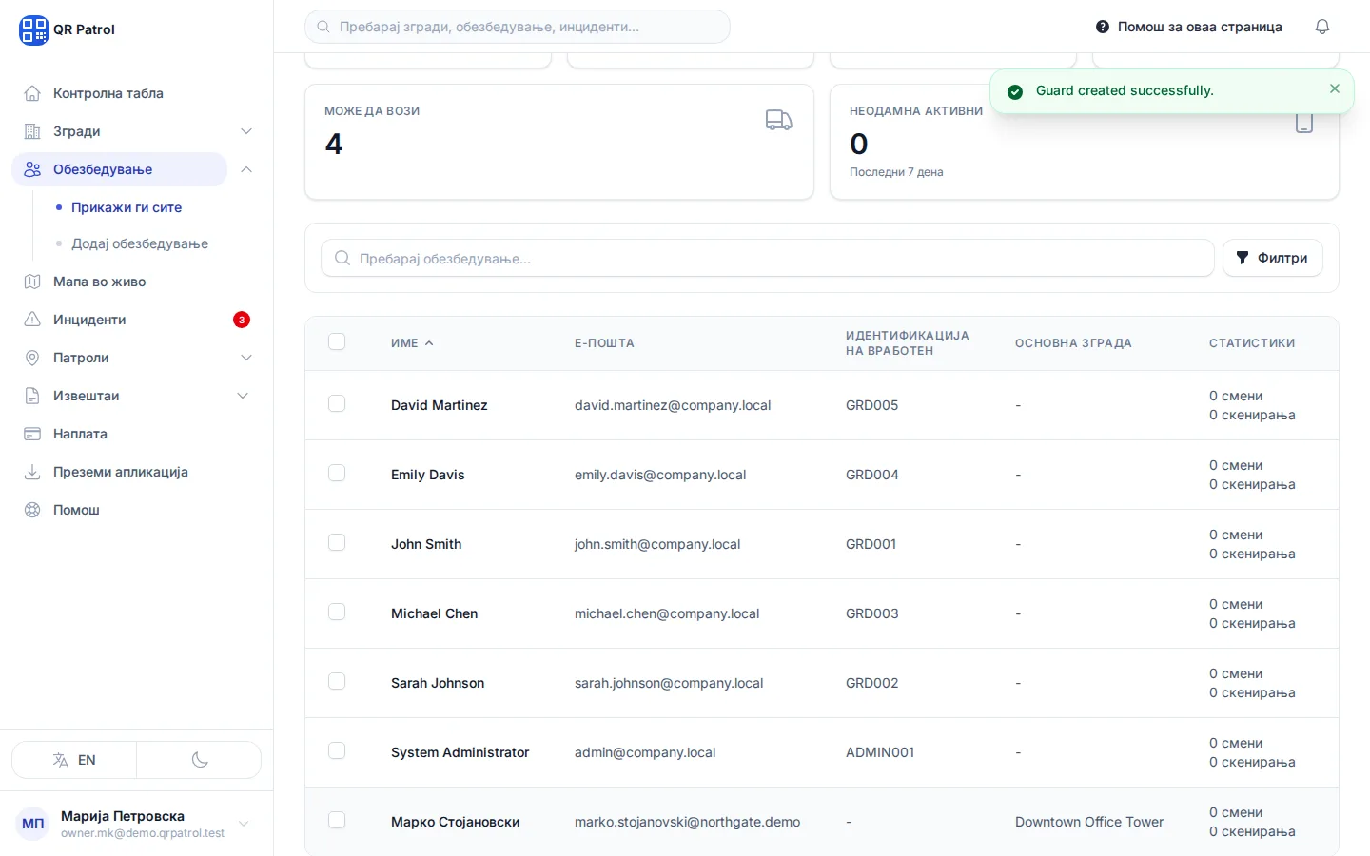Click the Згради building icon

[x=32, y=131]
